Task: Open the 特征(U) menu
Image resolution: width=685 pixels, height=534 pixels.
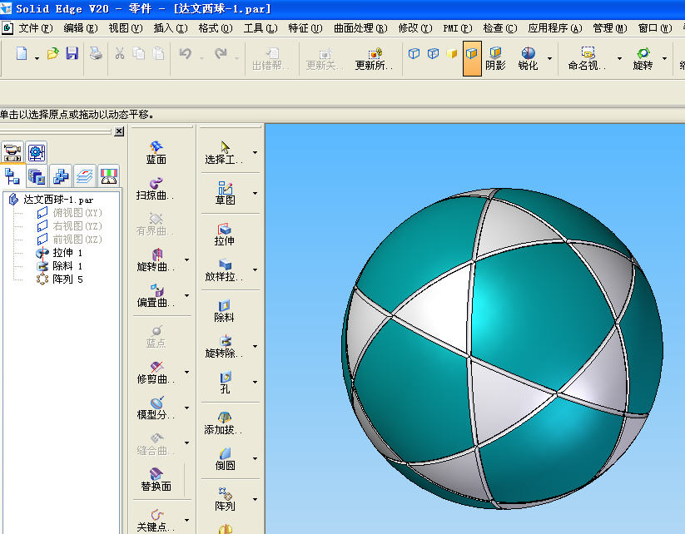Action: (x=305, y=28)
